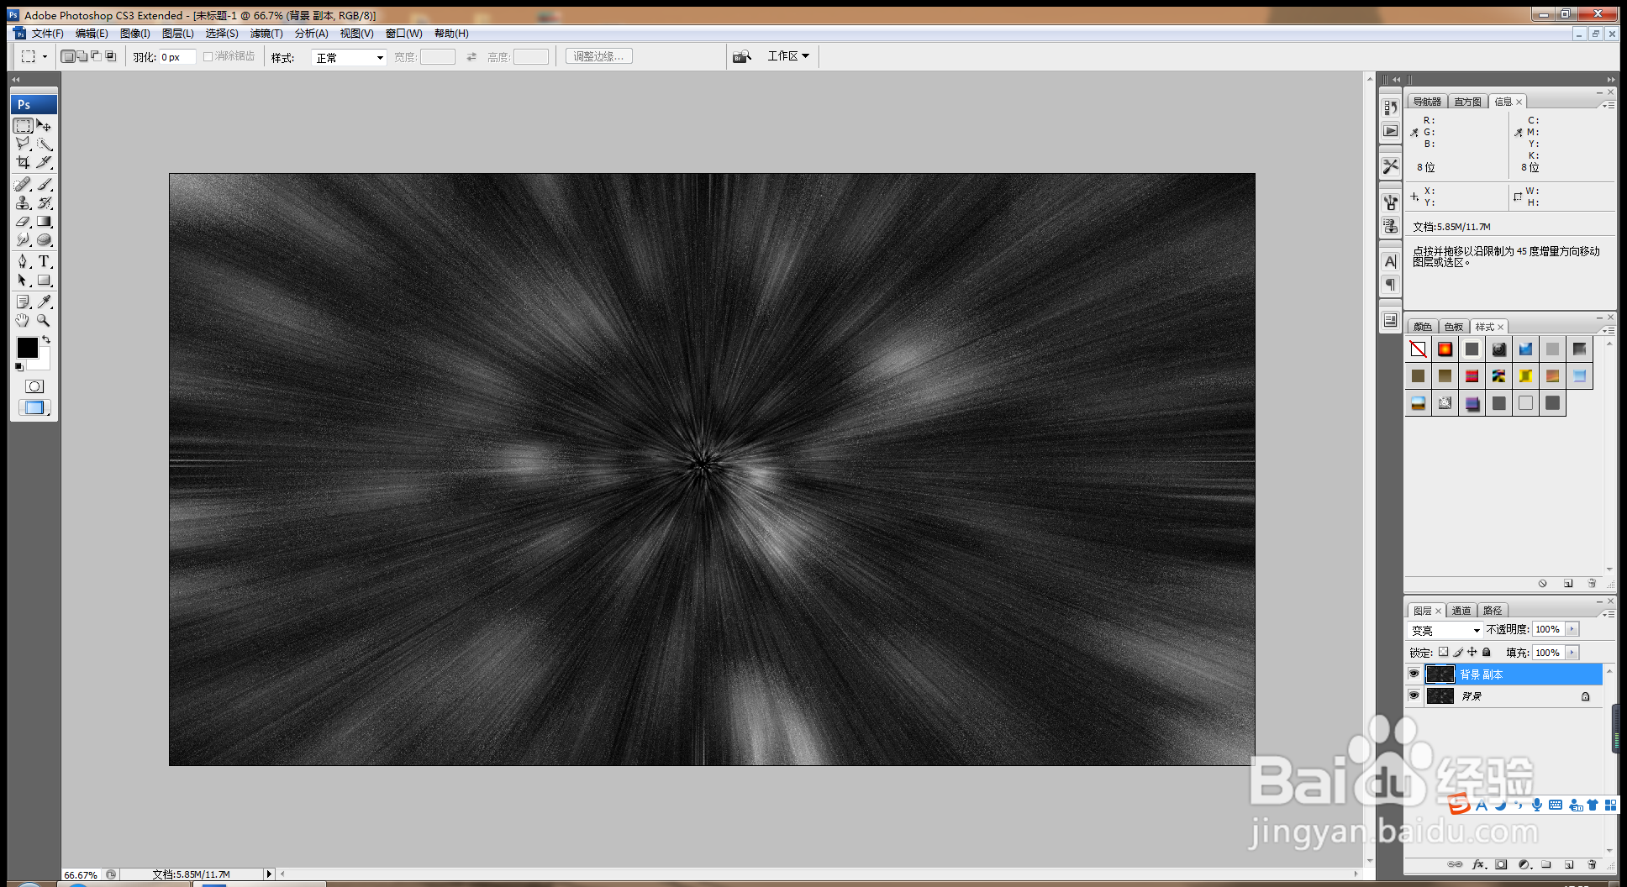Select the Notes tool

pyautogui.click(x=24, y=302)
